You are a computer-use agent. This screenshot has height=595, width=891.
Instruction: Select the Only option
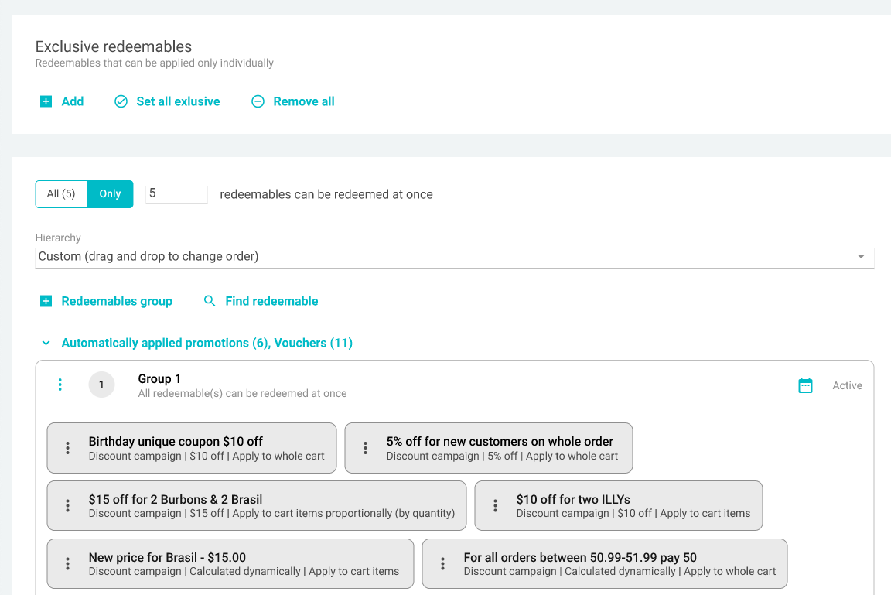(110, 193)
